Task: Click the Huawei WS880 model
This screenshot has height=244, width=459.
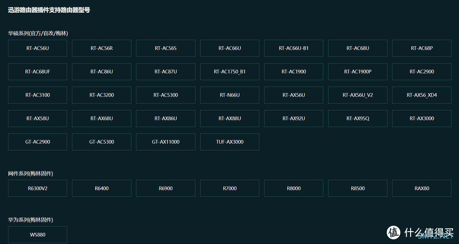Action: click(x=37, y=235)
